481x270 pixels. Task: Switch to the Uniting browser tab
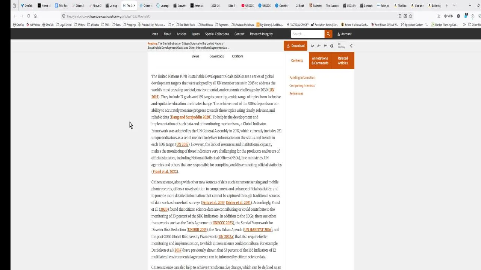[111, 6]
